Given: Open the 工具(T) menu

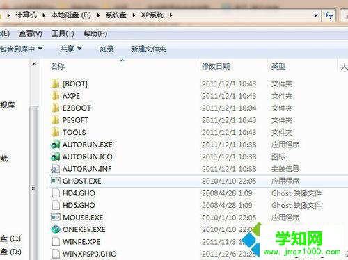Looking at the screenshot, I should [x=63, y=34].
